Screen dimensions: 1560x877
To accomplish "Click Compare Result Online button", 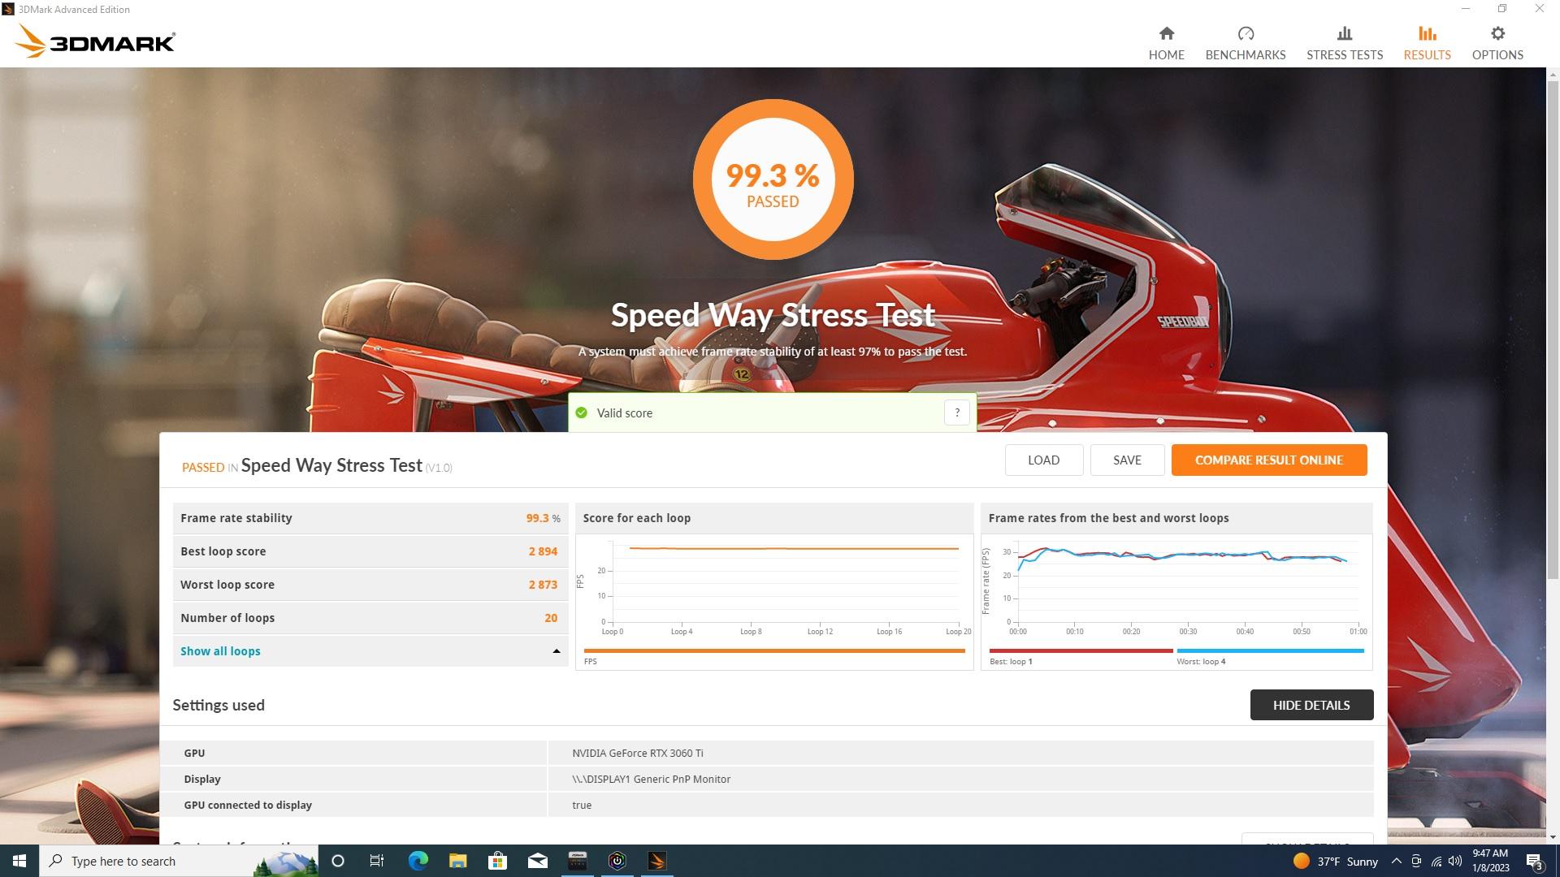I will [1268, 460].
